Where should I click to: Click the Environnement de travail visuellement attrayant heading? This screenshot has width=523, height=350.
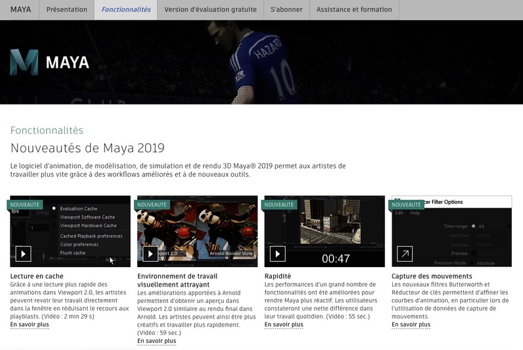[177, 280]
